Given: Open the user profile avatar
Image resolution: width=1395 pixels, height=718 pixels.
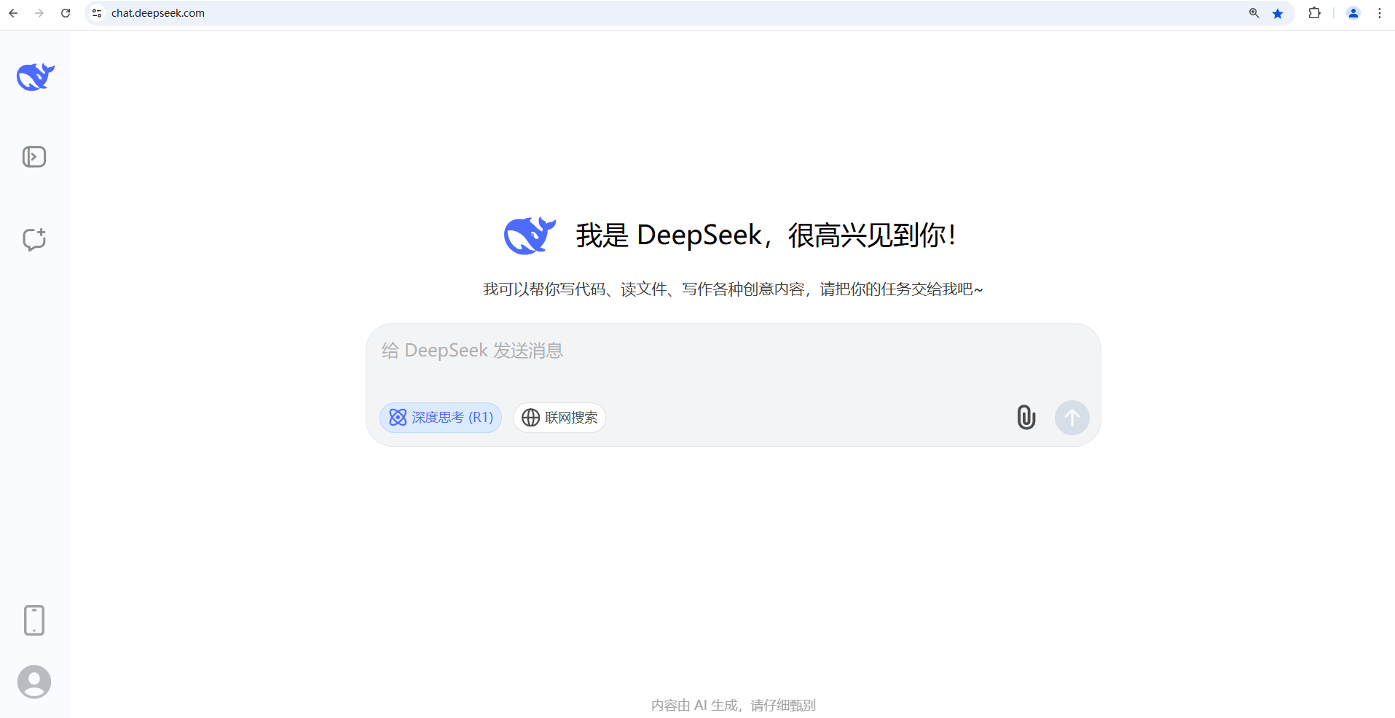Looking at the screenshot, I should click(x=34, y=682).
